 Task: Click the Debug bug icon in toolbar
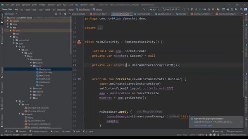coord(196,9)
